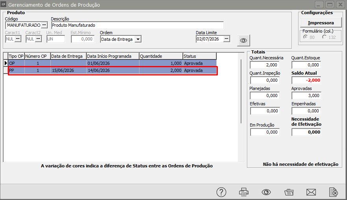Open the Data Limite ellipsis picker
This screenshot has height=200, width=347.
click(226, 39)
